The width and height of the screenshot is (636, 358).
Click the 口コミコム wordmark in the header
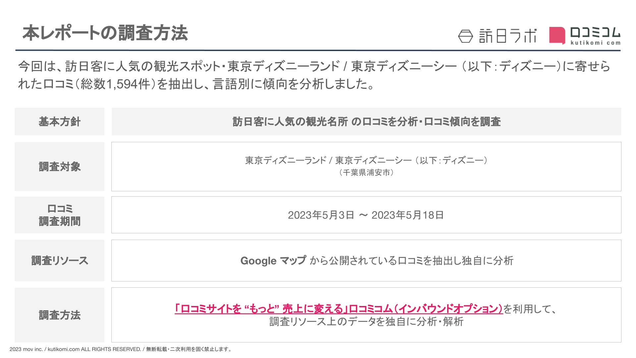pos(595,33)
